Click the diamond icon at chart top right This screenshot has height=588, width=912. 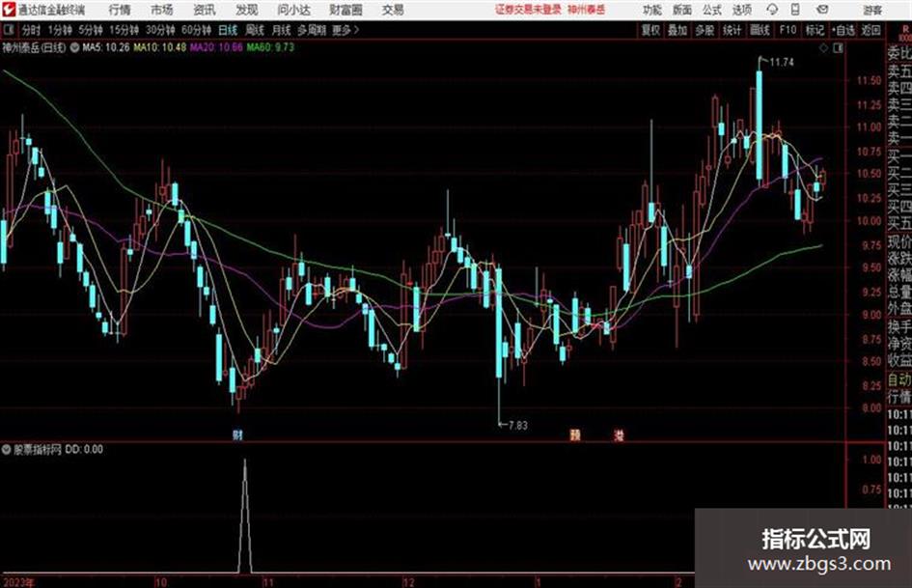click(823, 48)
